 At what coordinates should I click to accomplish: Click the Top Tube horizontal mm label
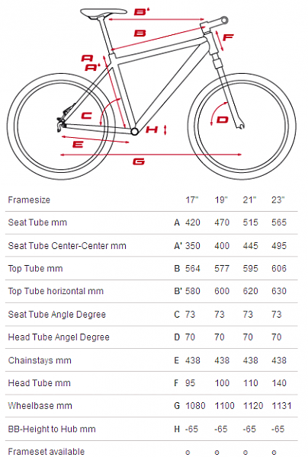(56, 291)
